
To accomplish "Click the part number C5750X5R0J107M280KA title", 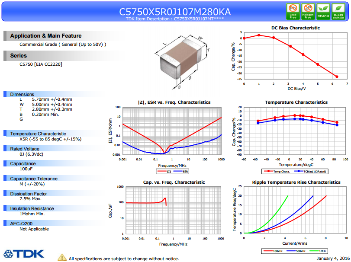I will tap(175, 12).
